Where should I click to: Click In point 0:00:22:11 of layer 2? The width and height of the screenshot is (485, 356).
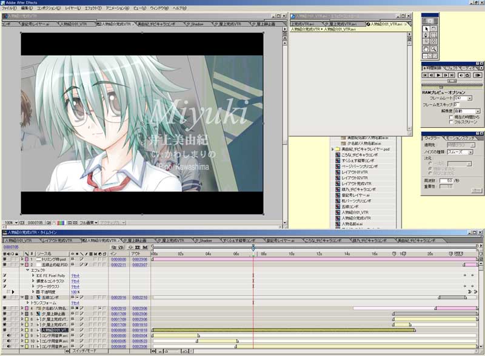pos(119,265)
